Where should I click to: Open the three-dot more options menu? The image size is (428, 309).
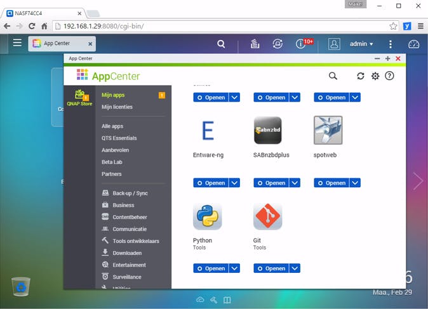[391, 44]
